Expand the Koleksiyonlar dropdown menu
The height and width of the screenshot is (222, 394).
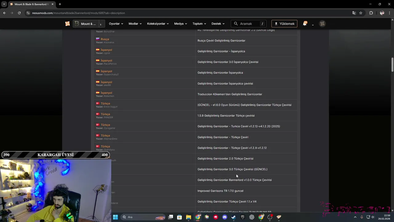[158, 24]
